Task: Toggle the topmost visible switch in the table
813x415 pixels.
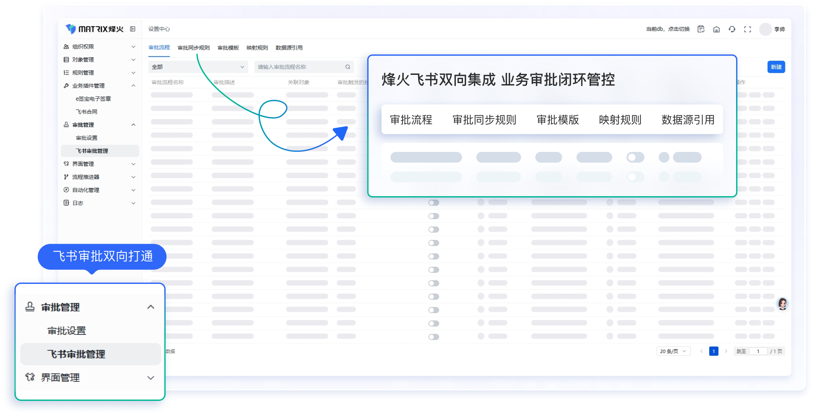Action: (x=434, y=203)
